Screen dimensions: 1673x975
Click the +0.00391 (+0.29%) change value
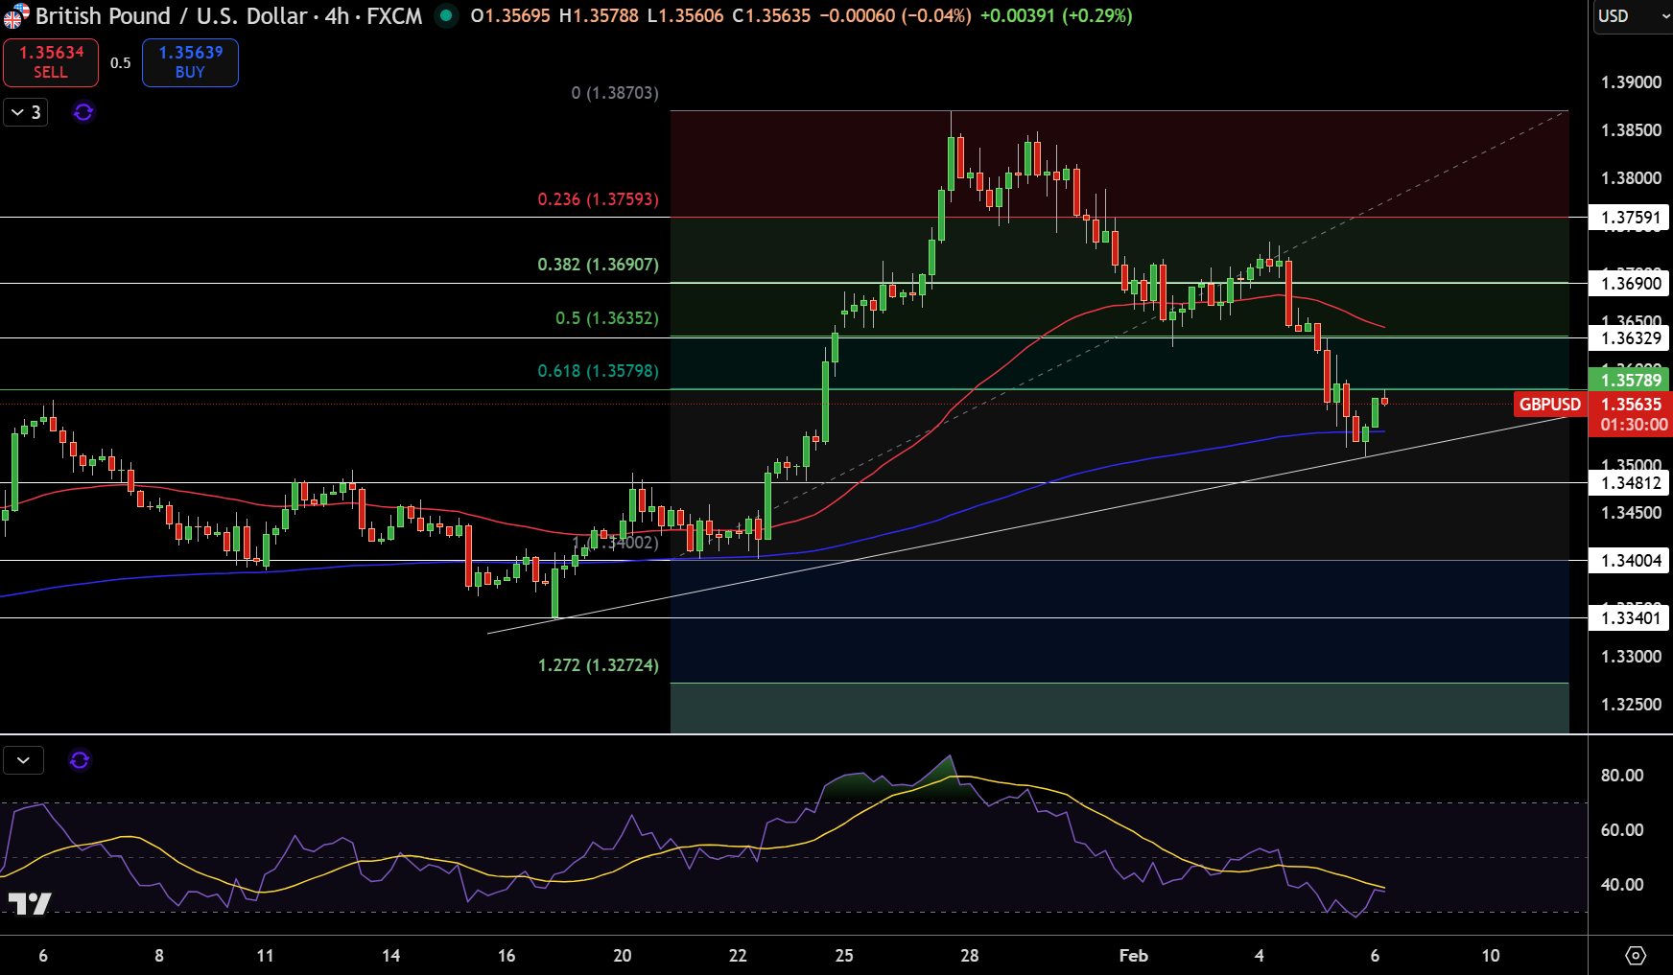click(x=1056, y=16)
